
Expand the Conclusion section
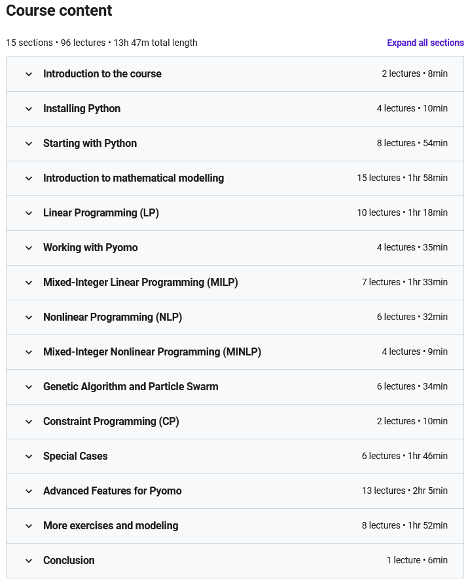234,561
